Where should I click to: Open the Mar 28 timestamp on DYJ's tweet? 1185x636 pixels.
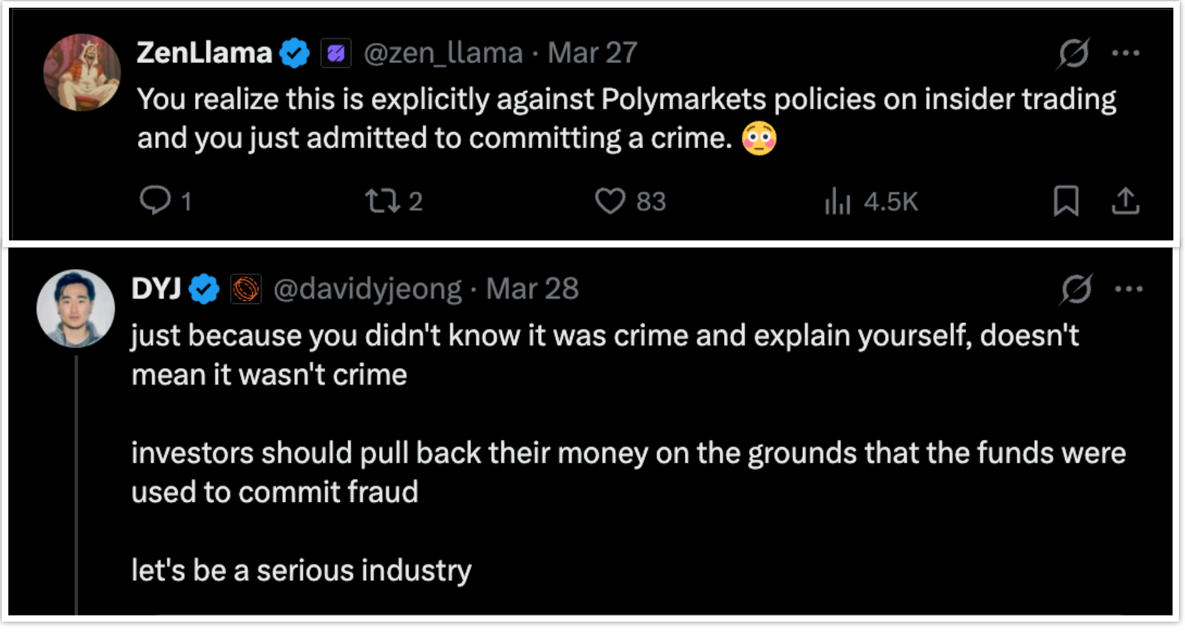coord(532,289)
